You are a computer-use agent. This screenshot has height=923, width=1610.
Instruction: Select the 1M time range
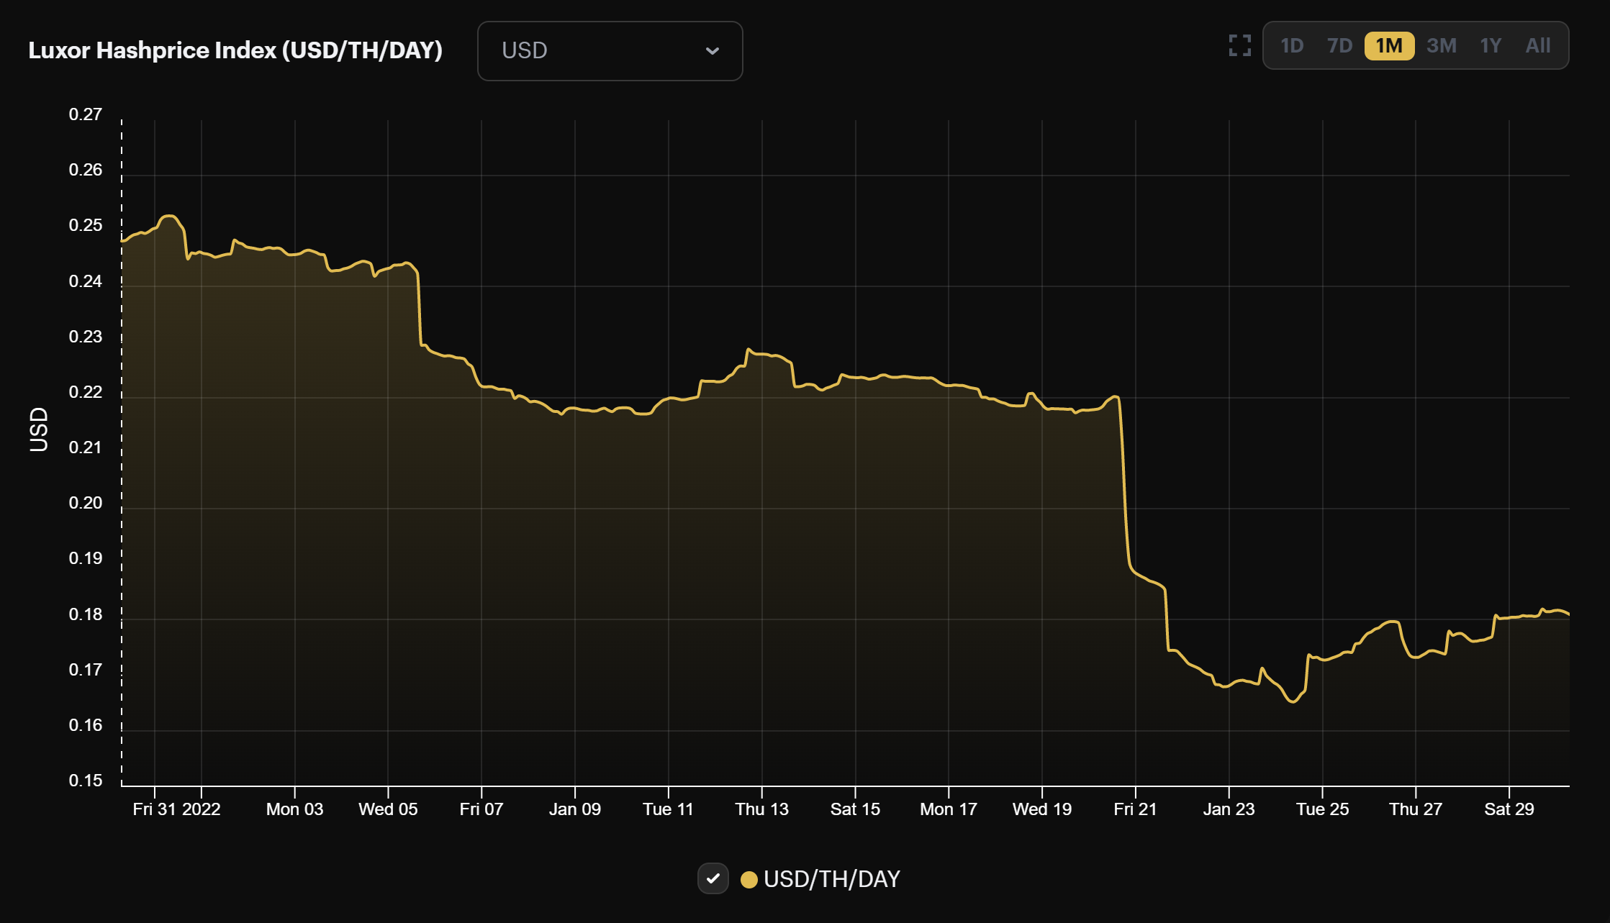1389,46
